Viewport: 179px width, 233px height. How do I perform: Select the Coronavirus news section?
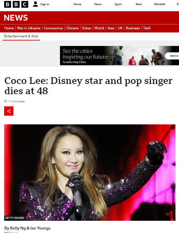tap(53, 28)
